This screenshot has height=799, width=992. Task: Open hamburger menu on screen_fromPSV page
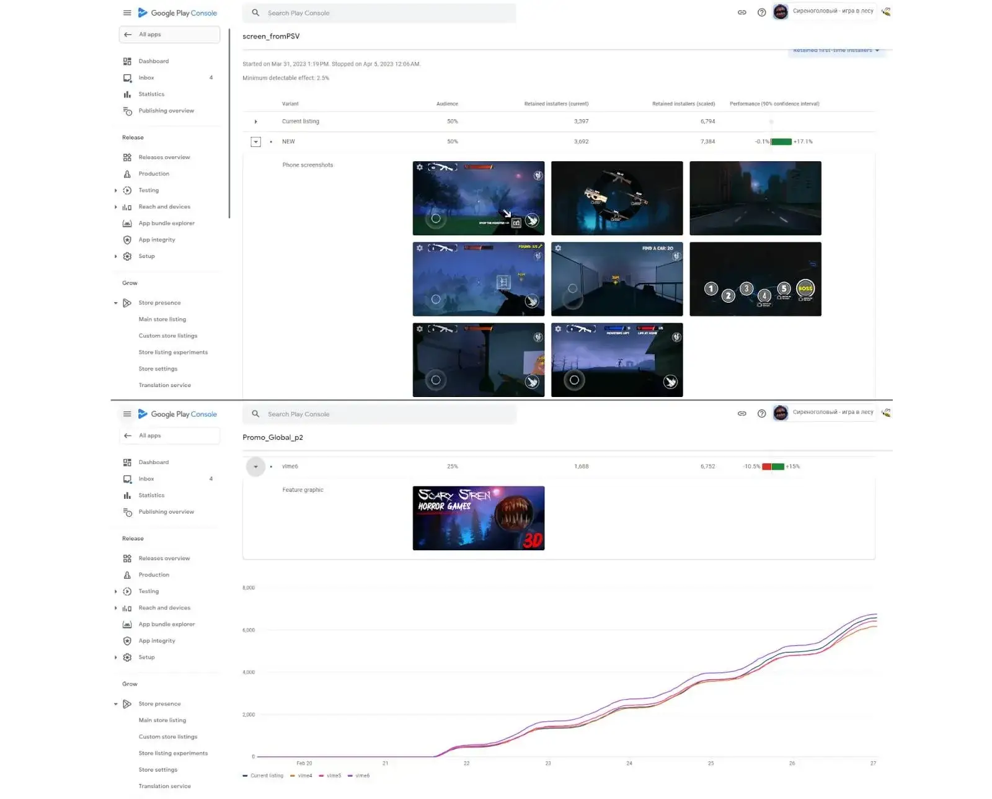point(127,12)
